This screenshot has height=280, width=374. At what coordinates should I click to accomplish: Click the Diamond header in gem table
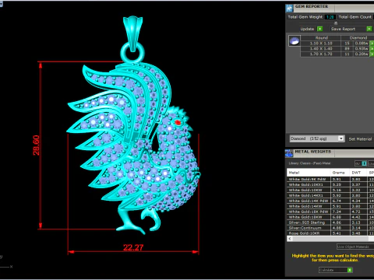[358, 38]
